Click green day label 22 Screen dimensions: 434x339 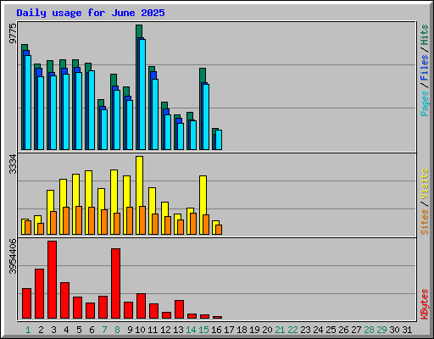pyautogui.click(x=292, y=330)
